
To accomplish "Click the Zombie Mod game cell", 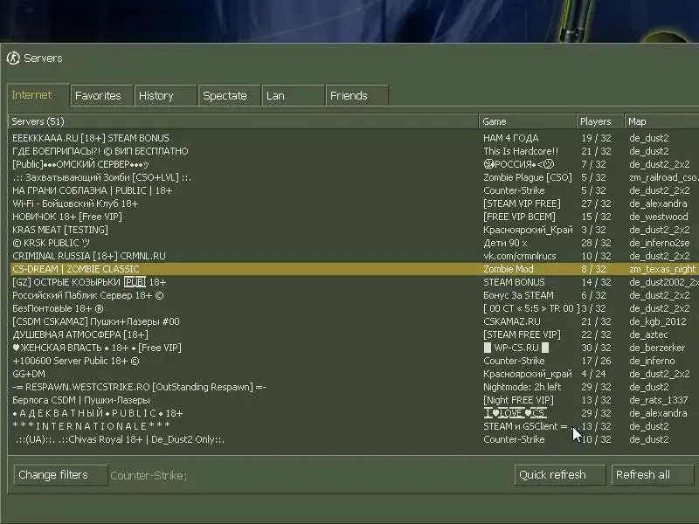I will click(x=509, y=269).
